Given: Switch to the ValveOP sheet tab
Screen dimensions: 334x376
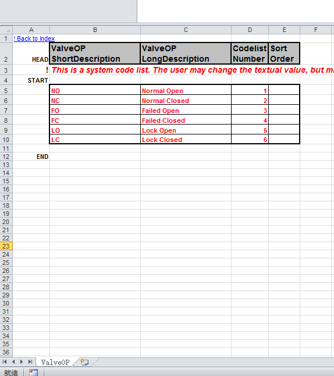Looking at the screenshot, I should pyautogui.click(x=55, y=362).
